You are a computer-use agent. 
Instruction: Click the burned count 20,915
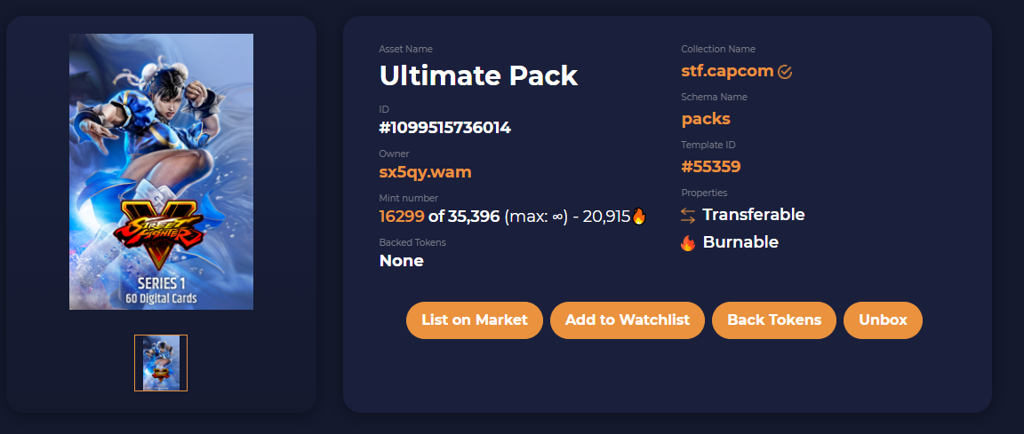click(x=607, y=217)
